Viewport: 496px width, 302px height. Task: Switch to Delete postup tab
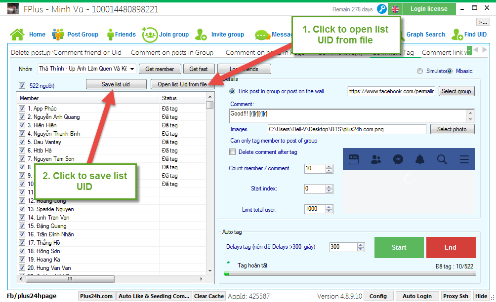30,52
